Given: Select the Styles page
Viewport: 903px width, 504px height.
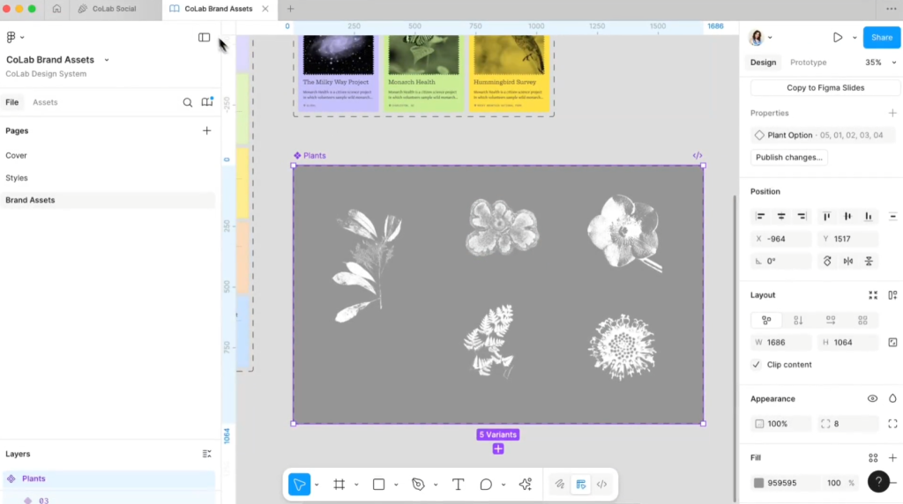Looking at the screenshot, I should pos(17,178).
